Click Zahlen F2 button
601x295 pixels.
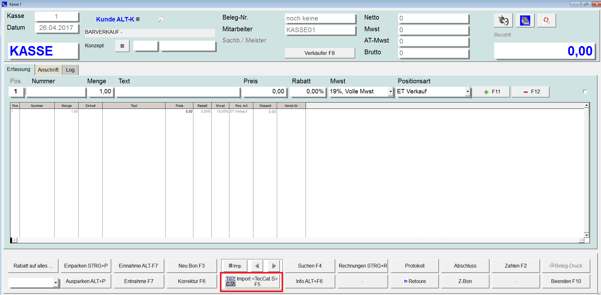pos(516,266)
